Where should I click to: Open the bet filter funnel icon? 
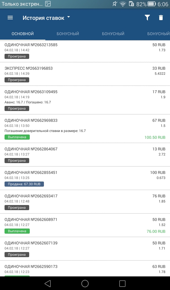click(147, 18)
